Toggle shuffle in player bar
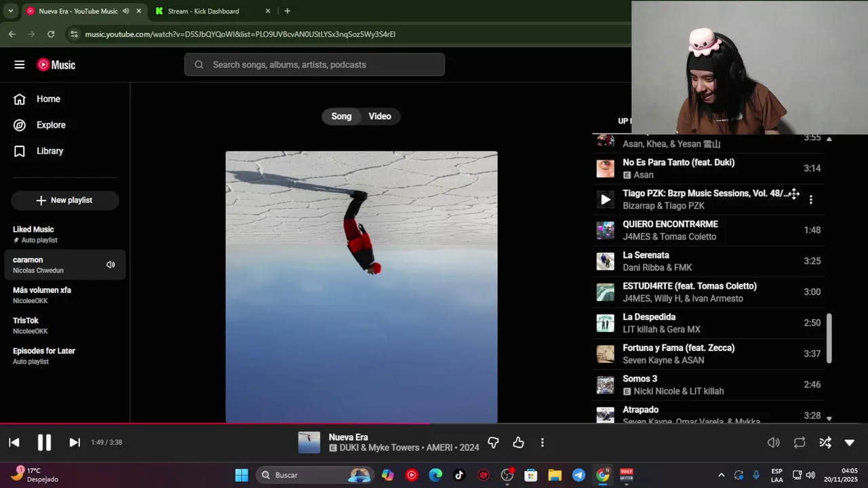Viewport: 868px width, 488px height. click(x=825, y=443)
